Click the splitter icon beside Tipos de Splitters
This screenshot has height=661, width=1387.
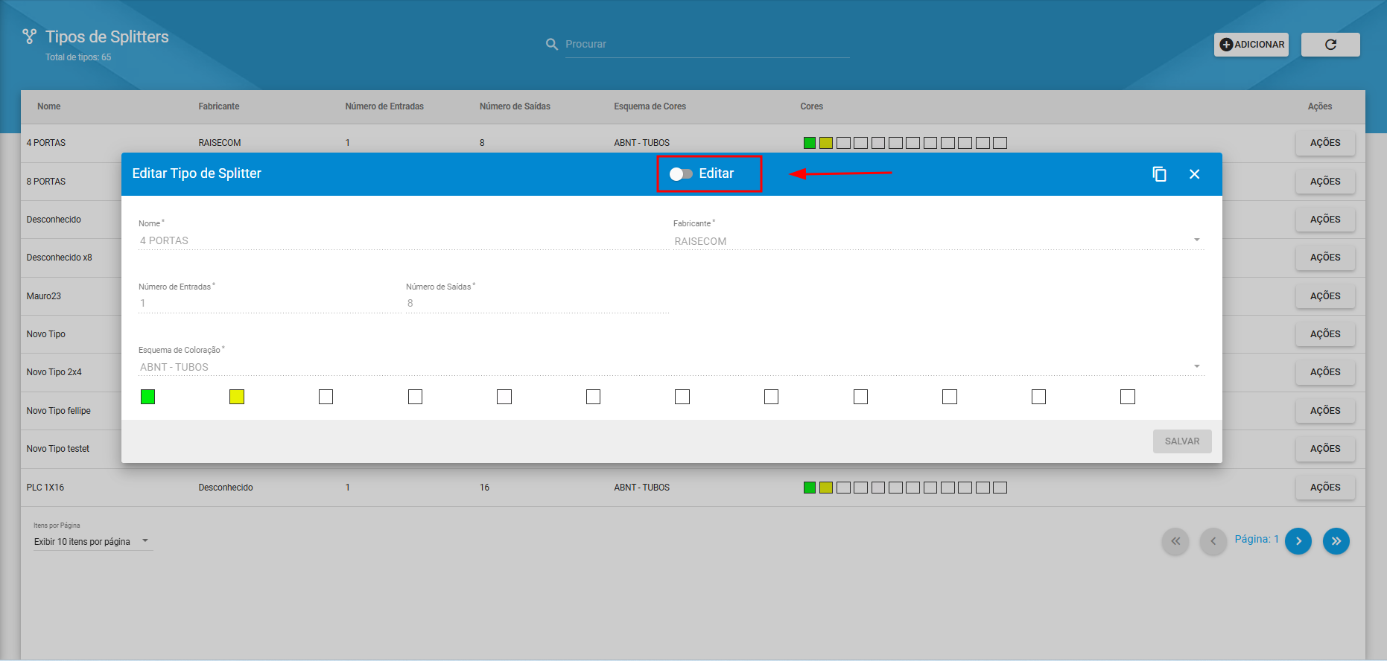coord(29,36)
